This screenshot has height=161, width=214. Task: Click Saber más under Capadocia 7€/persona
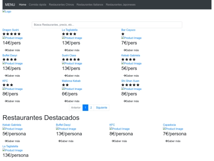click(x=173, y=141)
